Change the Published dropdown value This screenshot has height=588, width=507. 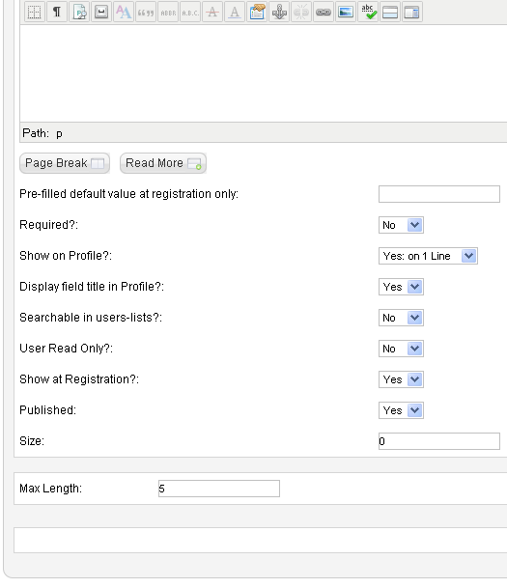click(401, 410)
